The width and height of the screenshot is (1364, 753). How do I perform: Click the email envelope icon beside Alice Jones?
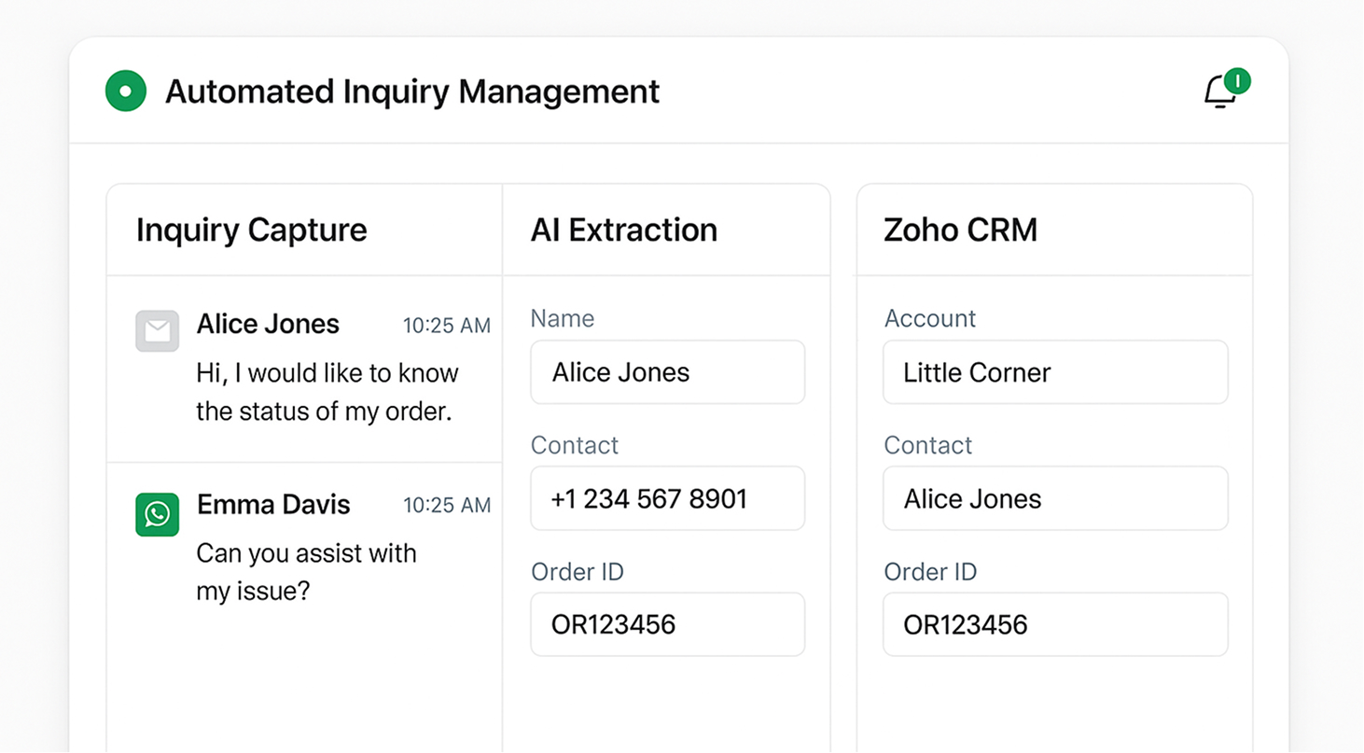tap(157, 331)
